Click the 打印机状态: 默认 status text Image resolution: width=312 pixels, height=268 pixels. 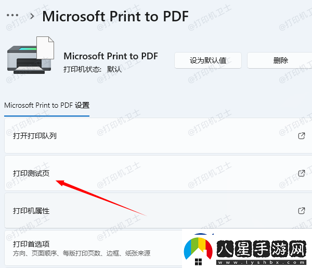(x=93, y=69)
